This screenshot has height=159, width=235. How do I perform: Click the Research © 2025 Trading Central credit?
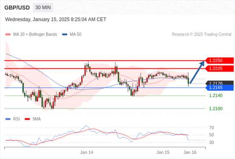point(201,34)
